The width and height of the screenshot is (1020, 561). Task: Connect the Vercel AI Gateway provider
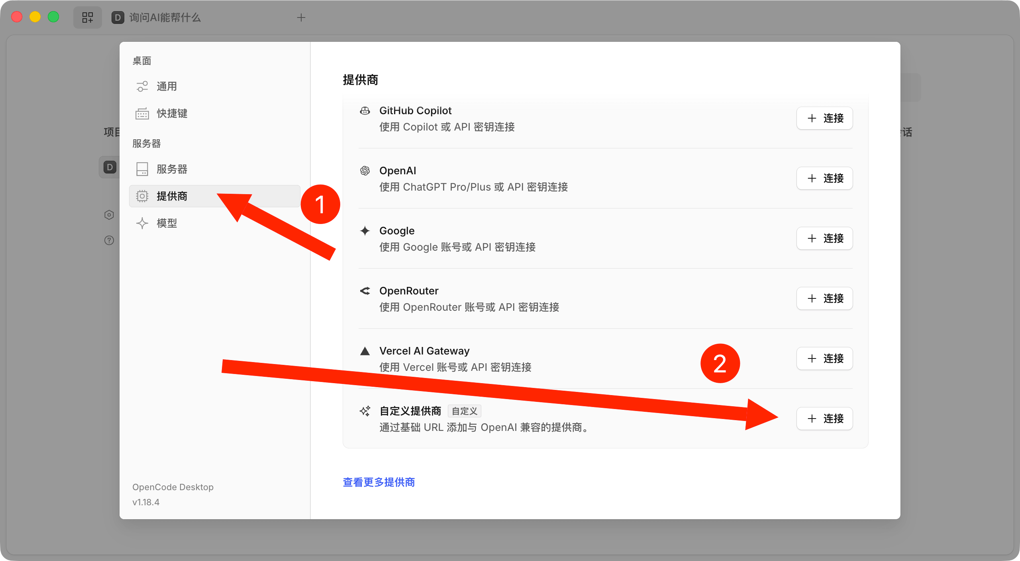coord(824,358)
